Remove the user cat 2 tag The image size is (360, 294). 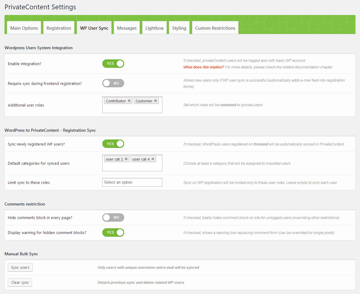126,159
